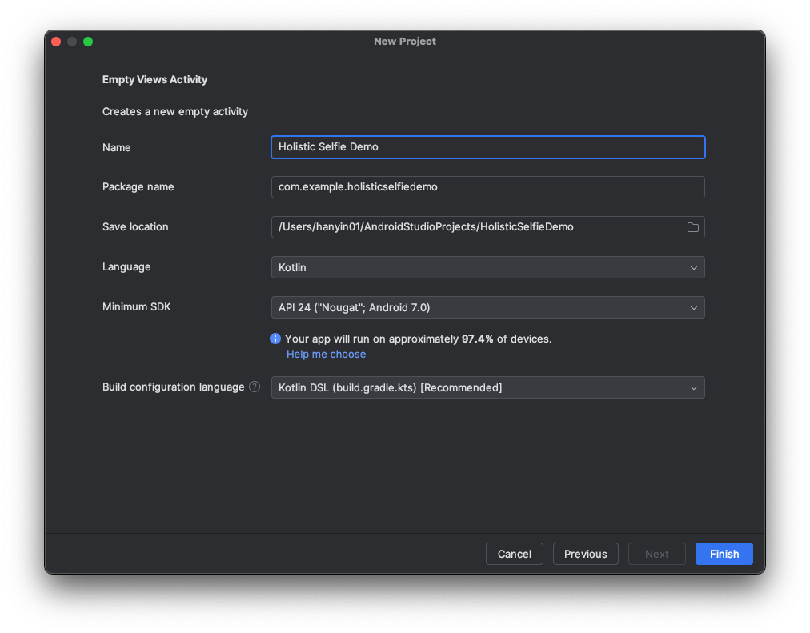Click the help icon beside Build configuration language
This screenshot has width=810, height=633.
point(254,387)
